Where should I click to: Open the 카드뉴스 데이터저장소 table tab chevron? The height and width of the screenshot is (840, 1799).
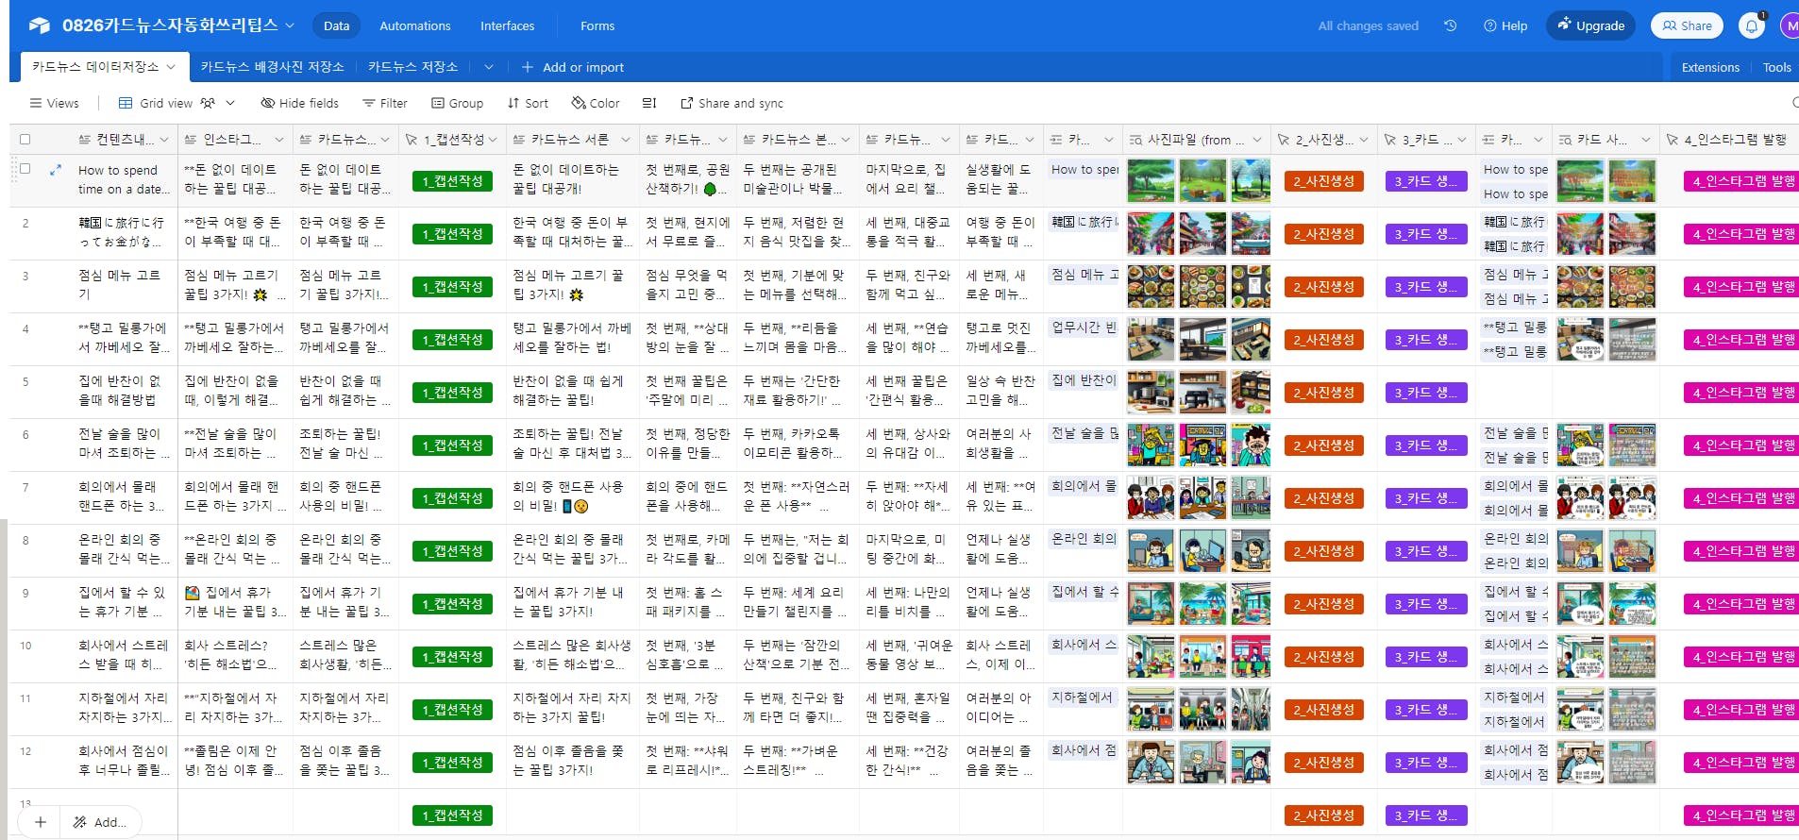coord(171,67)
